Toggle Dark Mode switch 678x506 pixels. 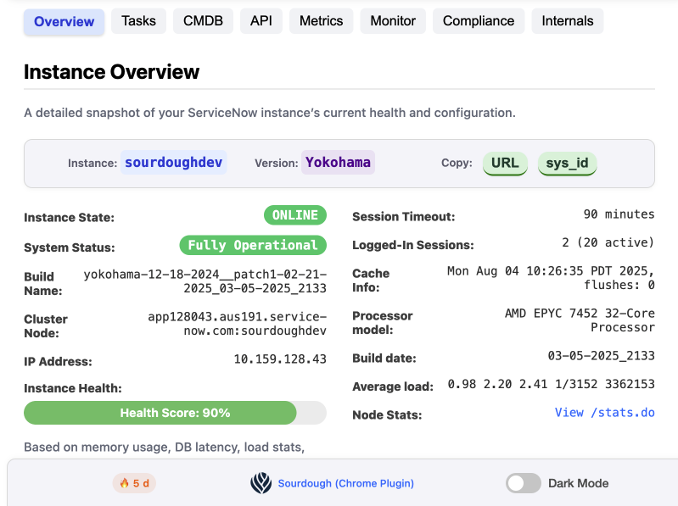[524, 483]
